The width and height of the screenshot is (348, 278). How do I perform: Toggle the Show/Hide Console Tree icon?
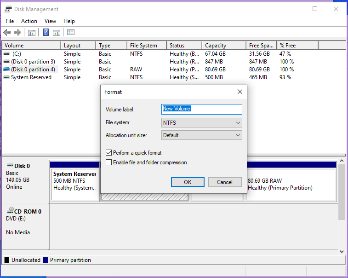pos(32,33)
